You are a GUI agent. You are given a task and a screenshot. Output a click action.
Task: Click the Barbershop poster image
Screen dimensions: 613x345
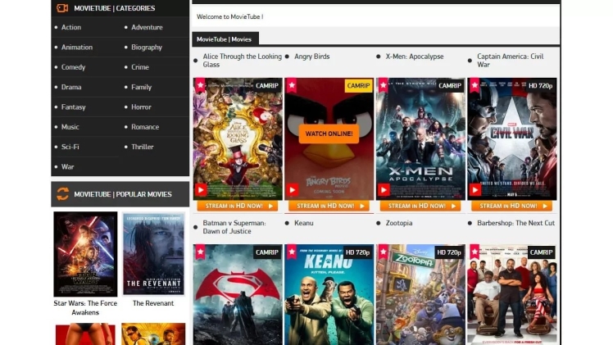tap(512, 295)
